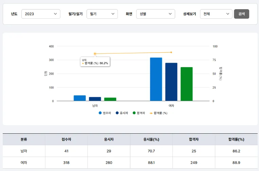Click the 여자 응시자 dark blue bar
Viewport: 259px width, 171px height.
pos(171,82)
